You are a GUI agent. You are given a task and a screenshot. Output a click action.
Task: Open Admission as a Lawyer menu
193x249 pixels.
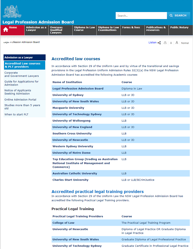point(37,30)
